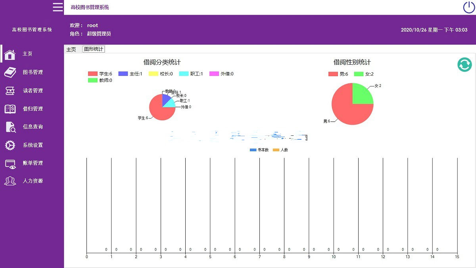
Task: Select the 账单管理 bill icon
Action: coord(10,163)
